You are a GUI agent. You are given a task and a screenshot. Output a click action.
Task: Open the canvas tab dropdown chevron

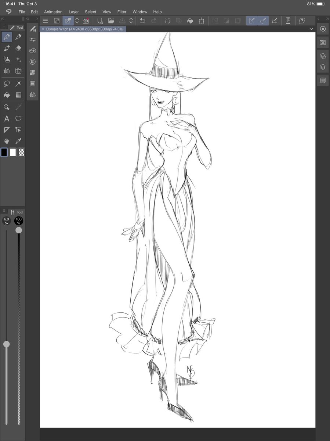[312, 29]
